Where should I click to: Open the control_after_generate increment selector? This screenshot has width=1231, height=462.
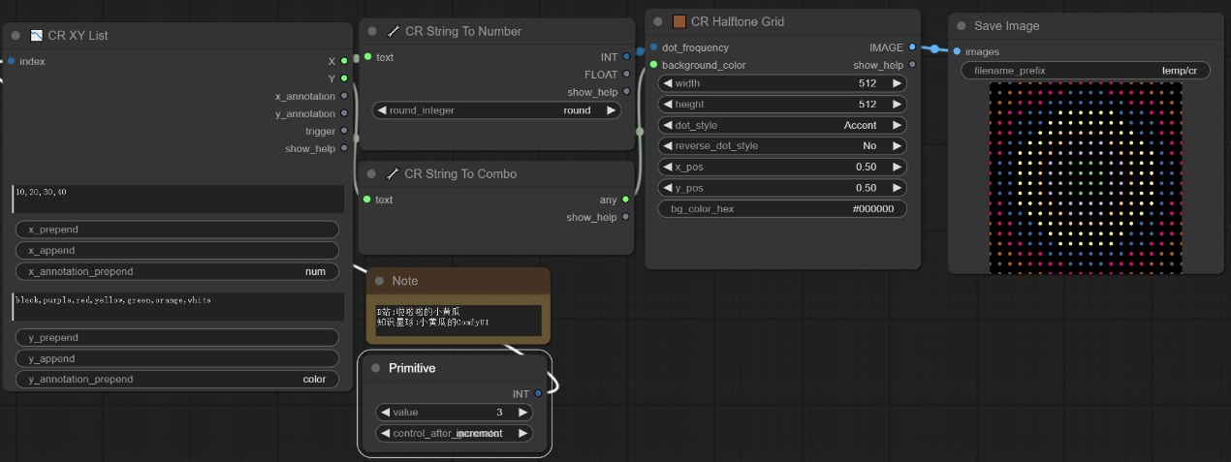coord(455,433)
